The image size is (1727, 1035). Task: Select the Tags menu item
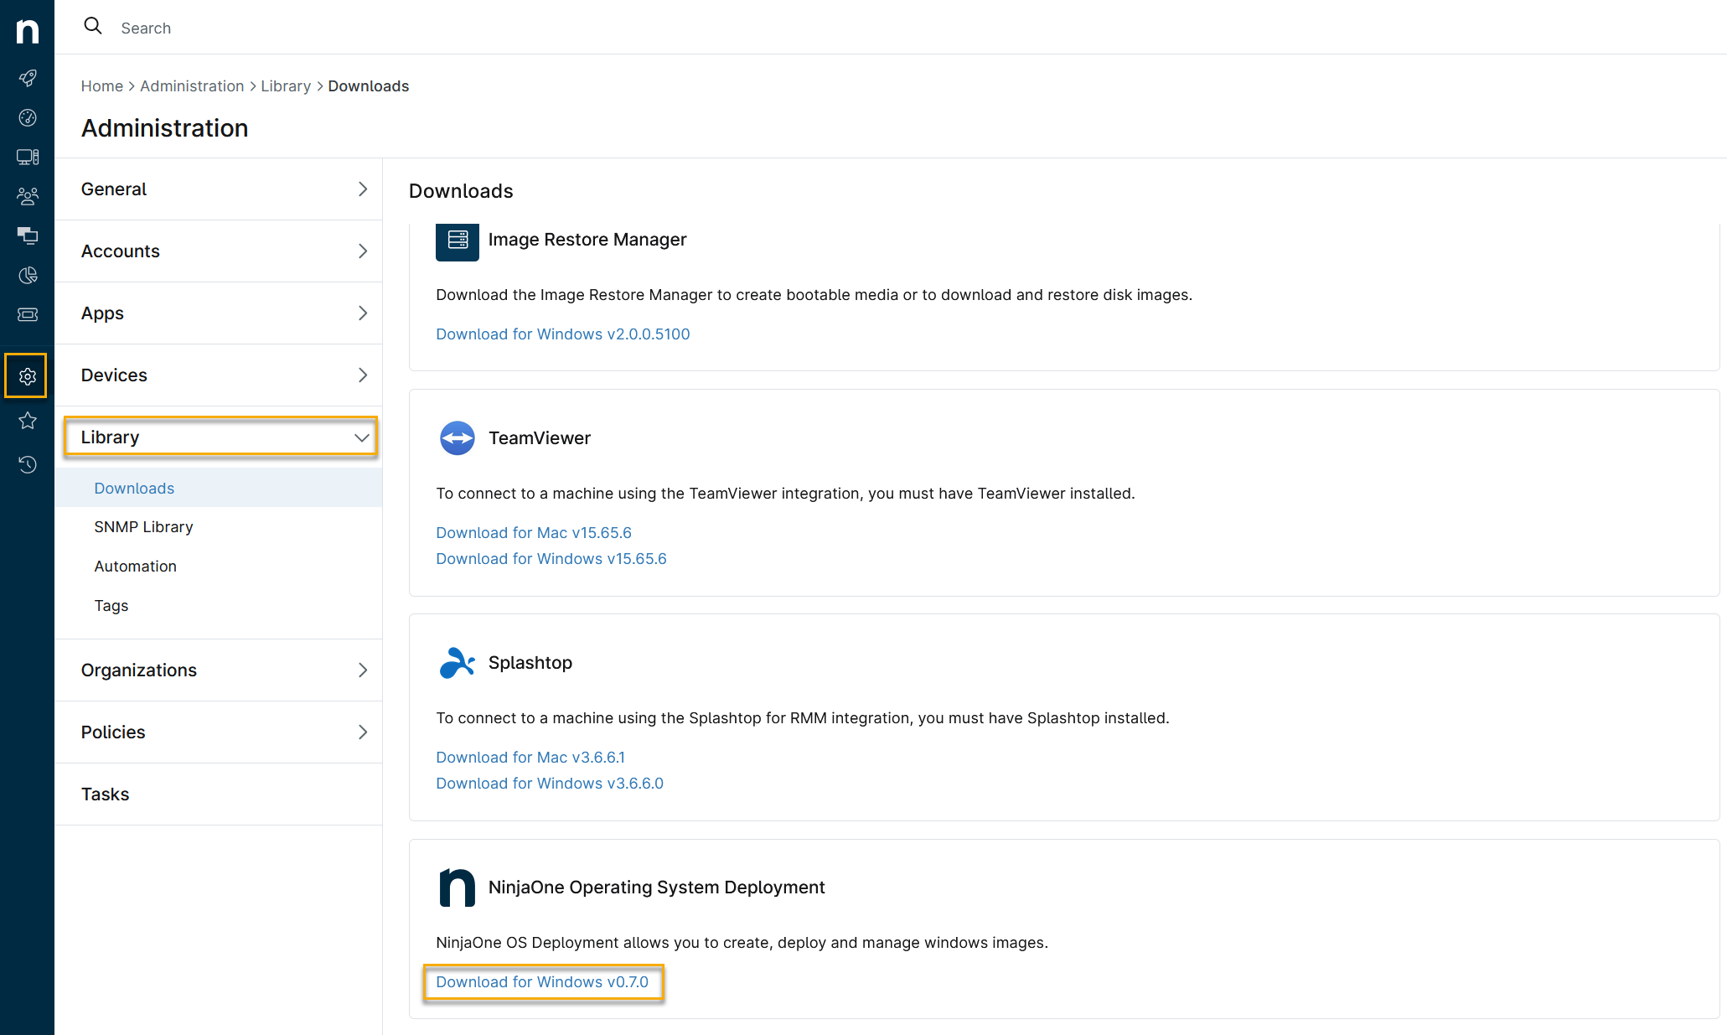point(111,605)
